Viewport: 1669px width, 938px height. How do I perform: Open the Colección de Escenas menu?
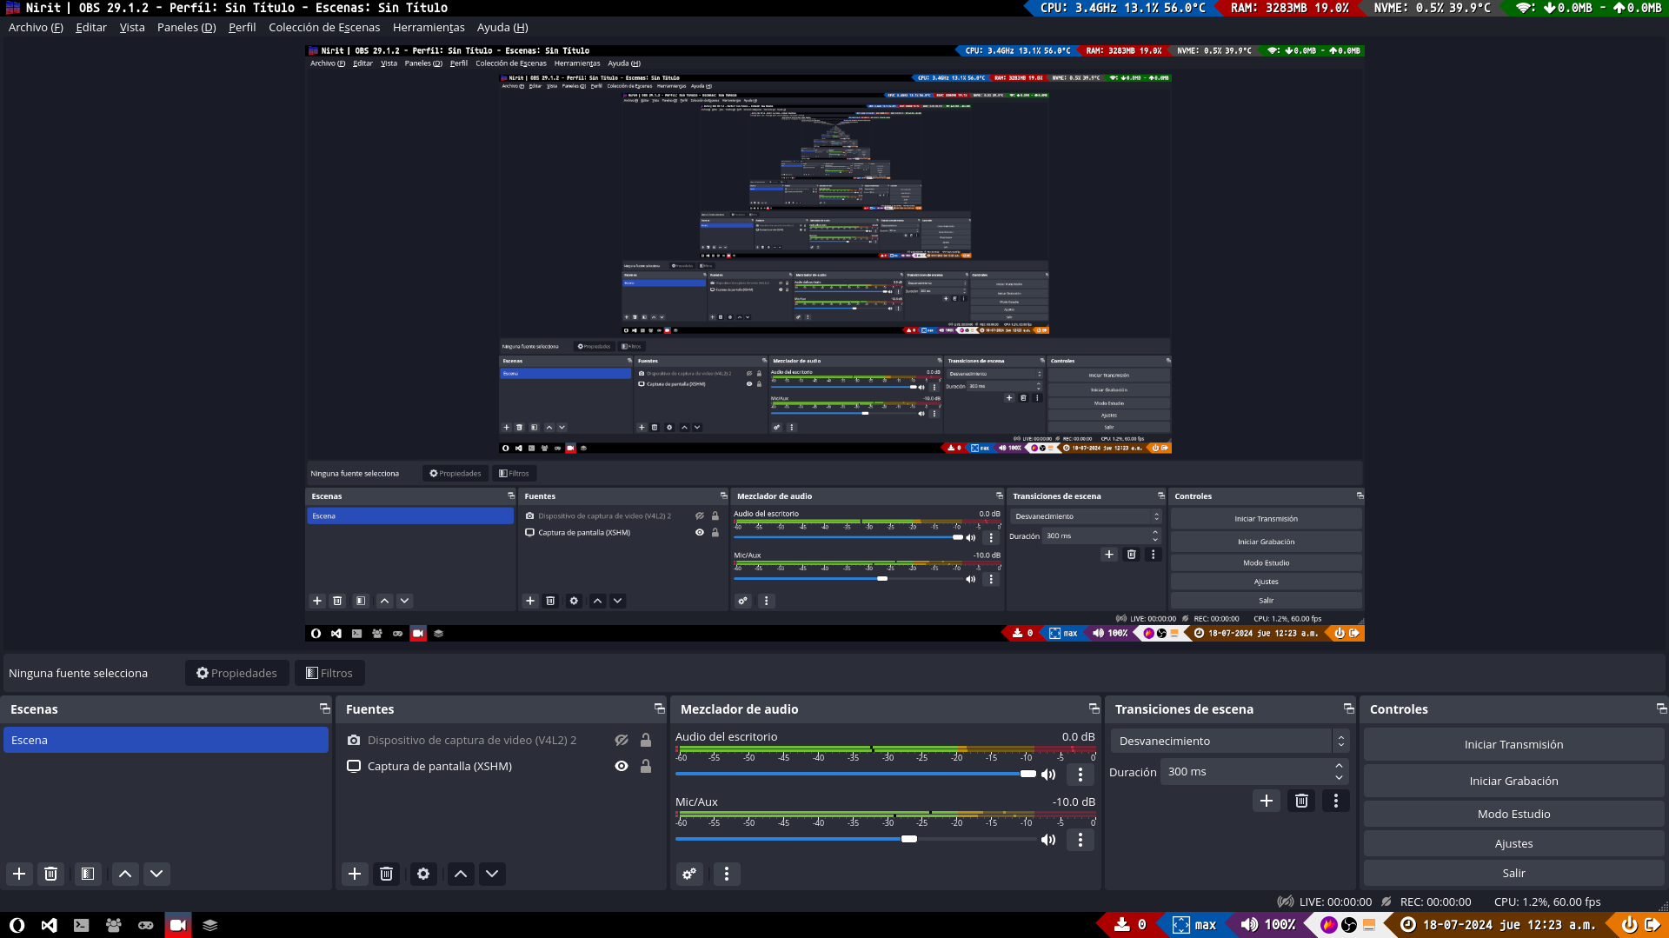point(324,28)
